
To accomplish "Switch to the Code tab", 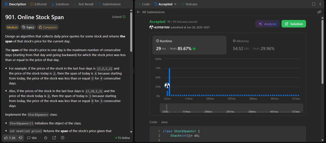I will point(144,4).
